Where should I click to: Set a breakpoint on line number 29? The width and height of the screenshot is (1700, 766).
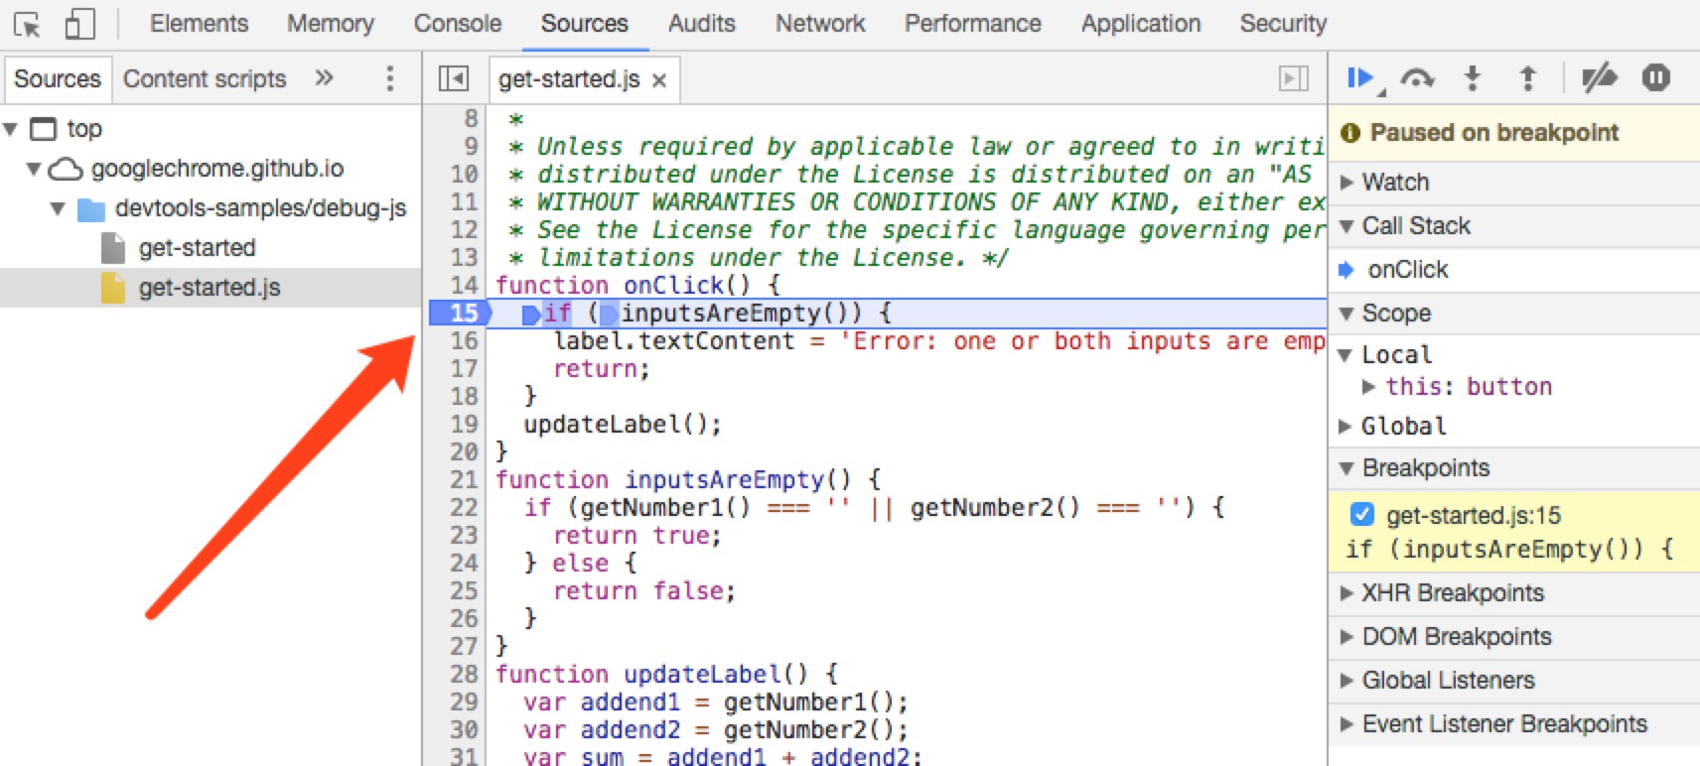click(x=464, y=702)
